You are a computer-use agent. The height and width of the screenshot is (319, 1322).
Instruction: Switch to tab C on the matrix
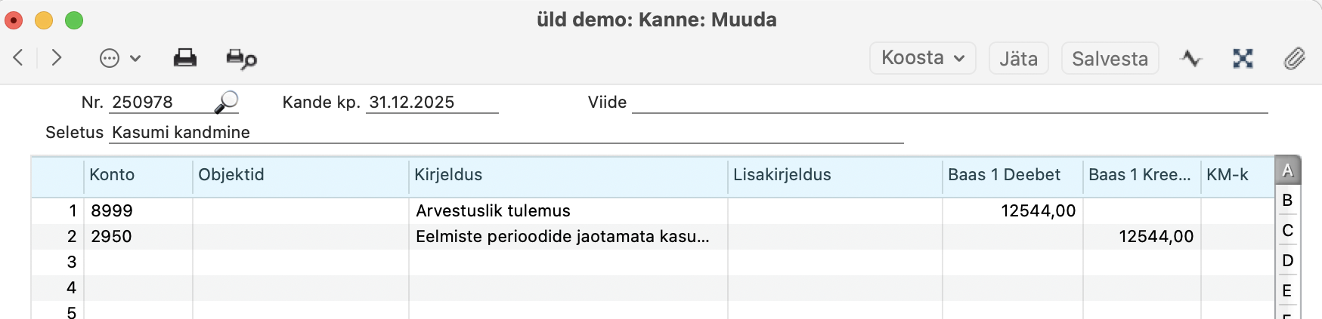click(1287, 231)
